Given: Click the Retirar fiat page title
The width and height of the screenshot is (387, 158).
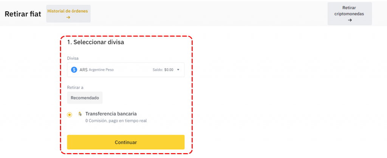Looking at the screenshot, I should [x=23, y=14].
